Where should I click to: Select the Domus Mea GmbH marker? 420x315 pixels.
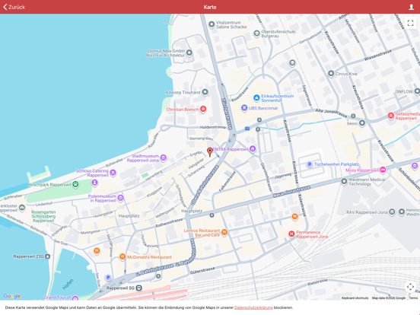click(189, 52)
